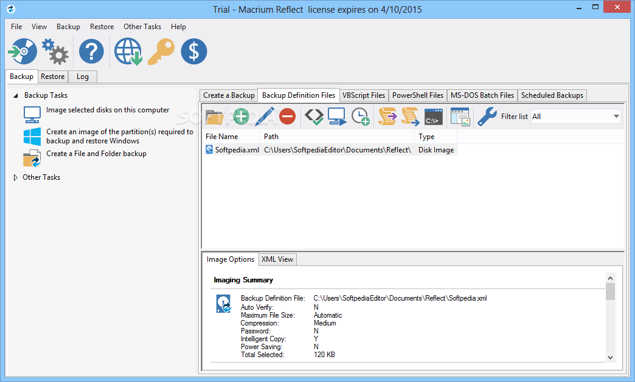
Task: Click the dollar sign purchase icon
Action: tap(194, 52)
